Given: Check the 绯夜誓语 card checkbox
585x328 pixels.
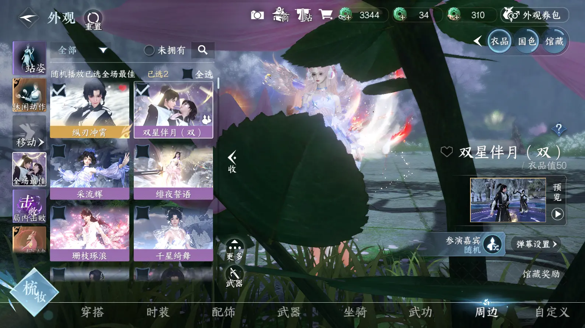Looking at the screenshot, I should pos(142,151).
